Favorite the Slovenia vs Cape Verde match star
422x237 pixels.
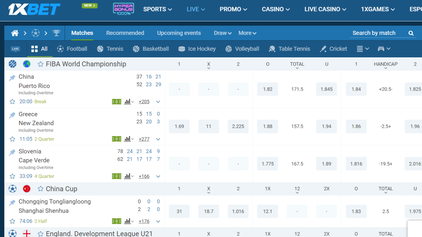pyautogui.click(x=12, y=176)
